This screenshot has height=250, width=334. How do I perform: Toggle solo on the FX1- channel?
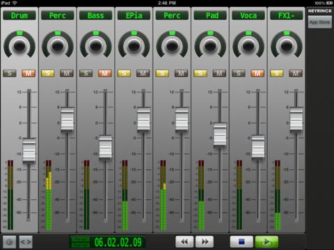277,74
